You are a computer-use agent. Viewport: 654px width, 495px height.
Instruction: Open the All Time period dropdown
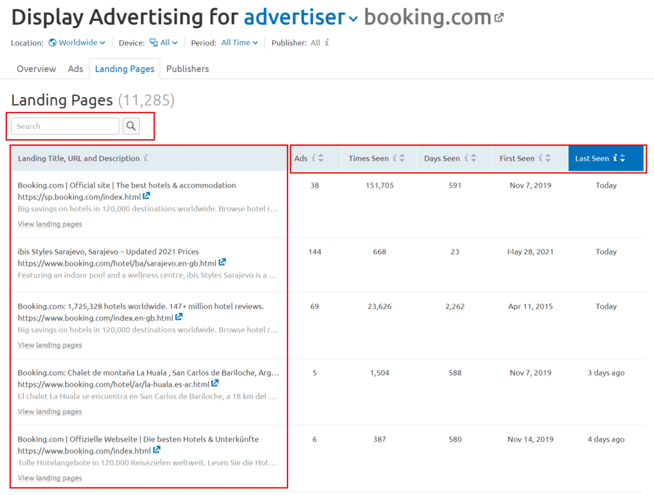240,43
